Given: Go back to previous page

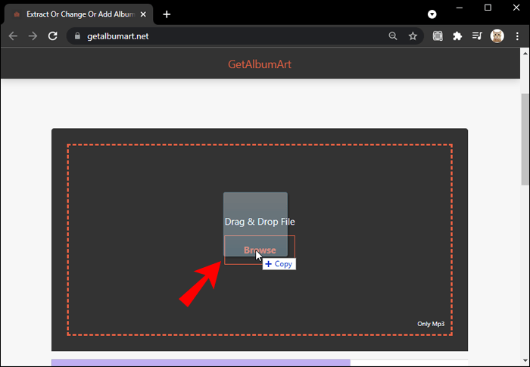Looking at the screenshot, I should tap(13, 36).
